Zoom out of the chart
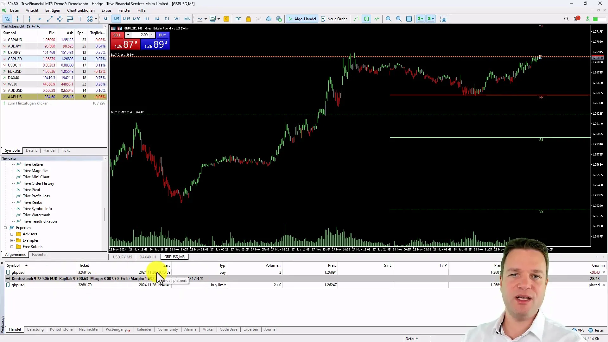This screenshot has height=342, width=608. tap(399, 19)
